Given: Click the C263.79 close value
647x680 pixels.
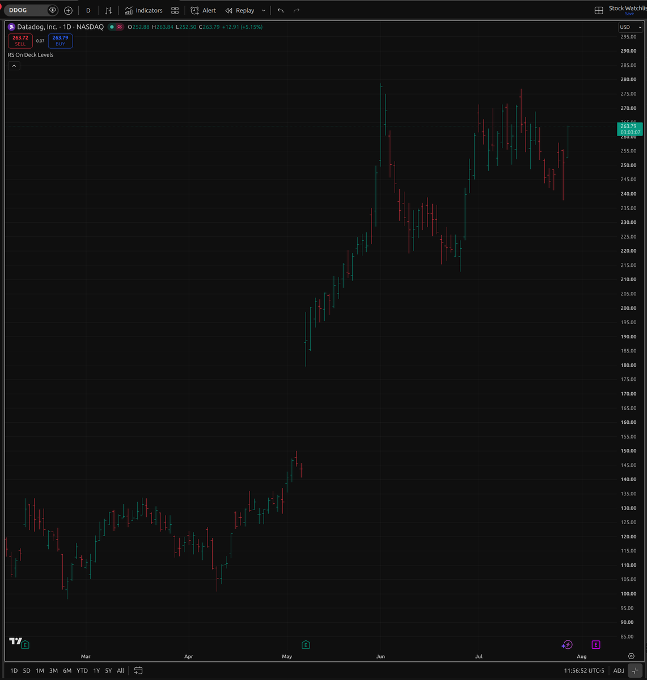Looking at the screenshot, I should click(x=209, y=27).
